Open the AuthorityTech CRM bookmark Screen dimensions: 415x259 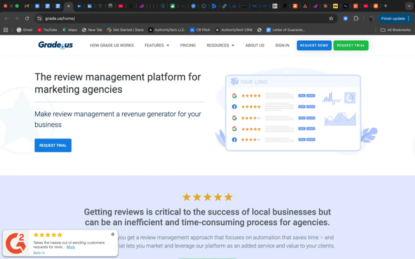tap(234, 30)
